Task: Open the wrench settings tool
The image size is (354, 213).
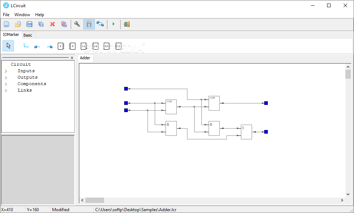Action: click(x=77, y=24)
